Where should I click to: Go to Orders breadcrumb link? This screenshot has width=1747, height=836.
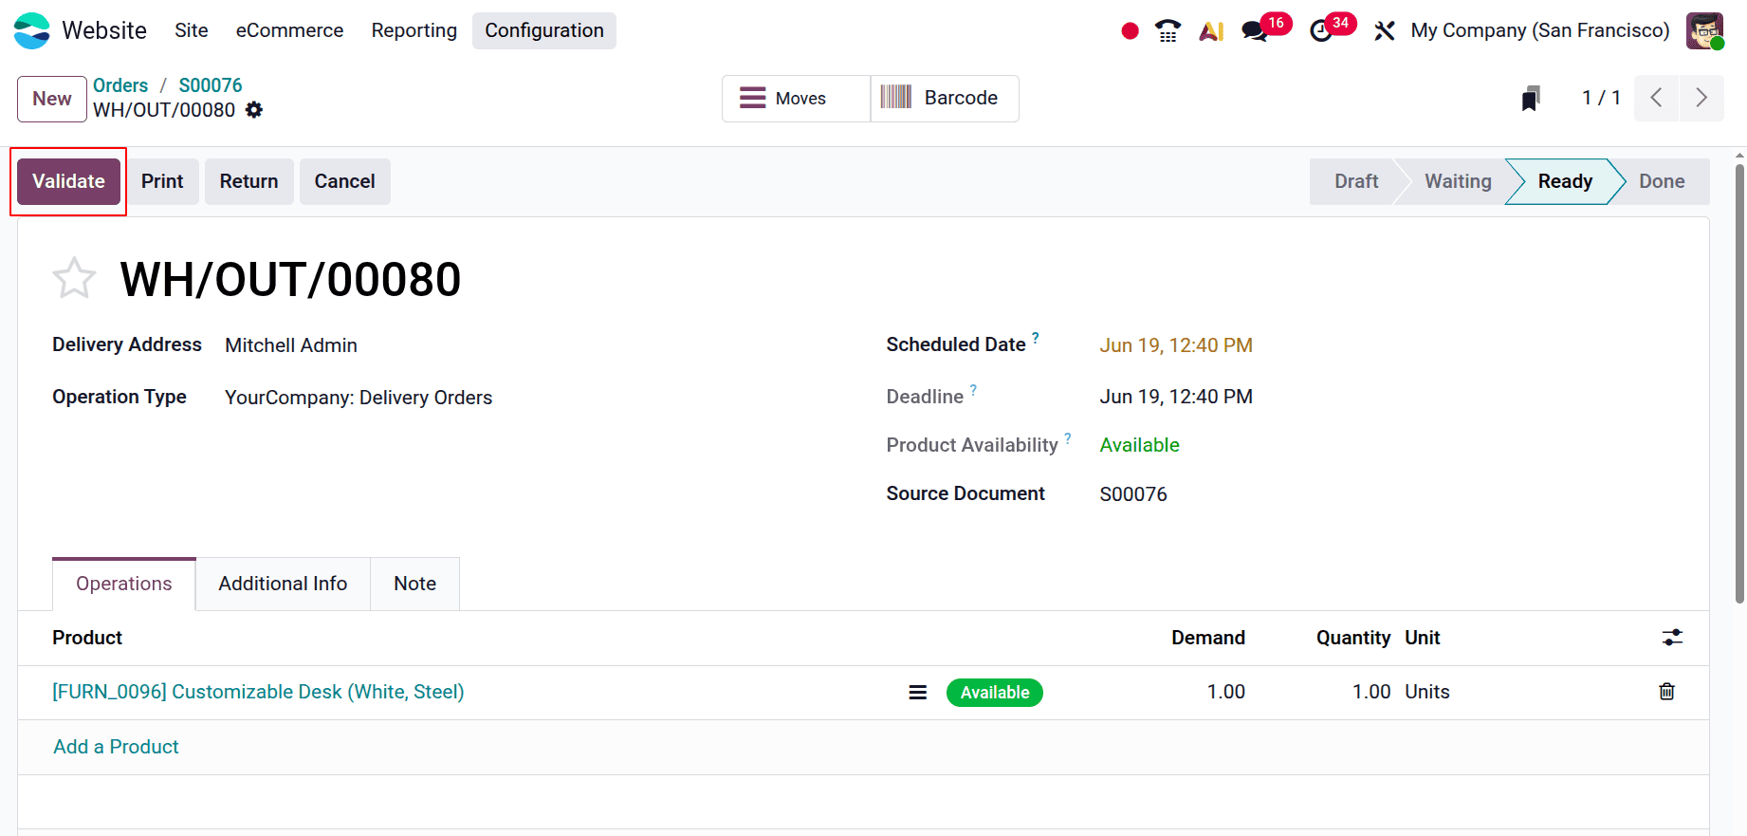coord(120,85)
